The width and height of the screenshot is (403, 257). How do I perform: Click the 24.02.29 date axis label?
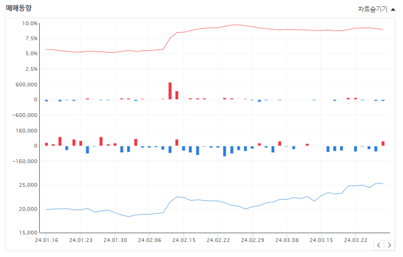coord(253,240)
